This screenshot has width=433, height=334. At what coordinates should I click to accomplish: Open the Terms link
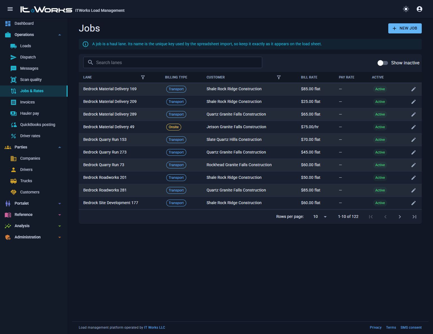[391, 328]
